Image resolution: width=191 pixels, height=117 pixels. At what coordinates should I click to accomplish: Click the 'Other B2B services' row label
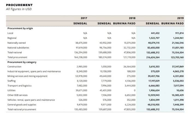(x=18, y=95)
